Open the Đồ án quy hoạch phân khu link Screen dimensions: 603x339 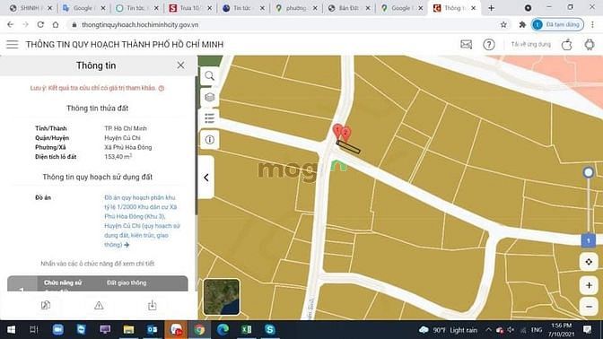coord(142,221)
